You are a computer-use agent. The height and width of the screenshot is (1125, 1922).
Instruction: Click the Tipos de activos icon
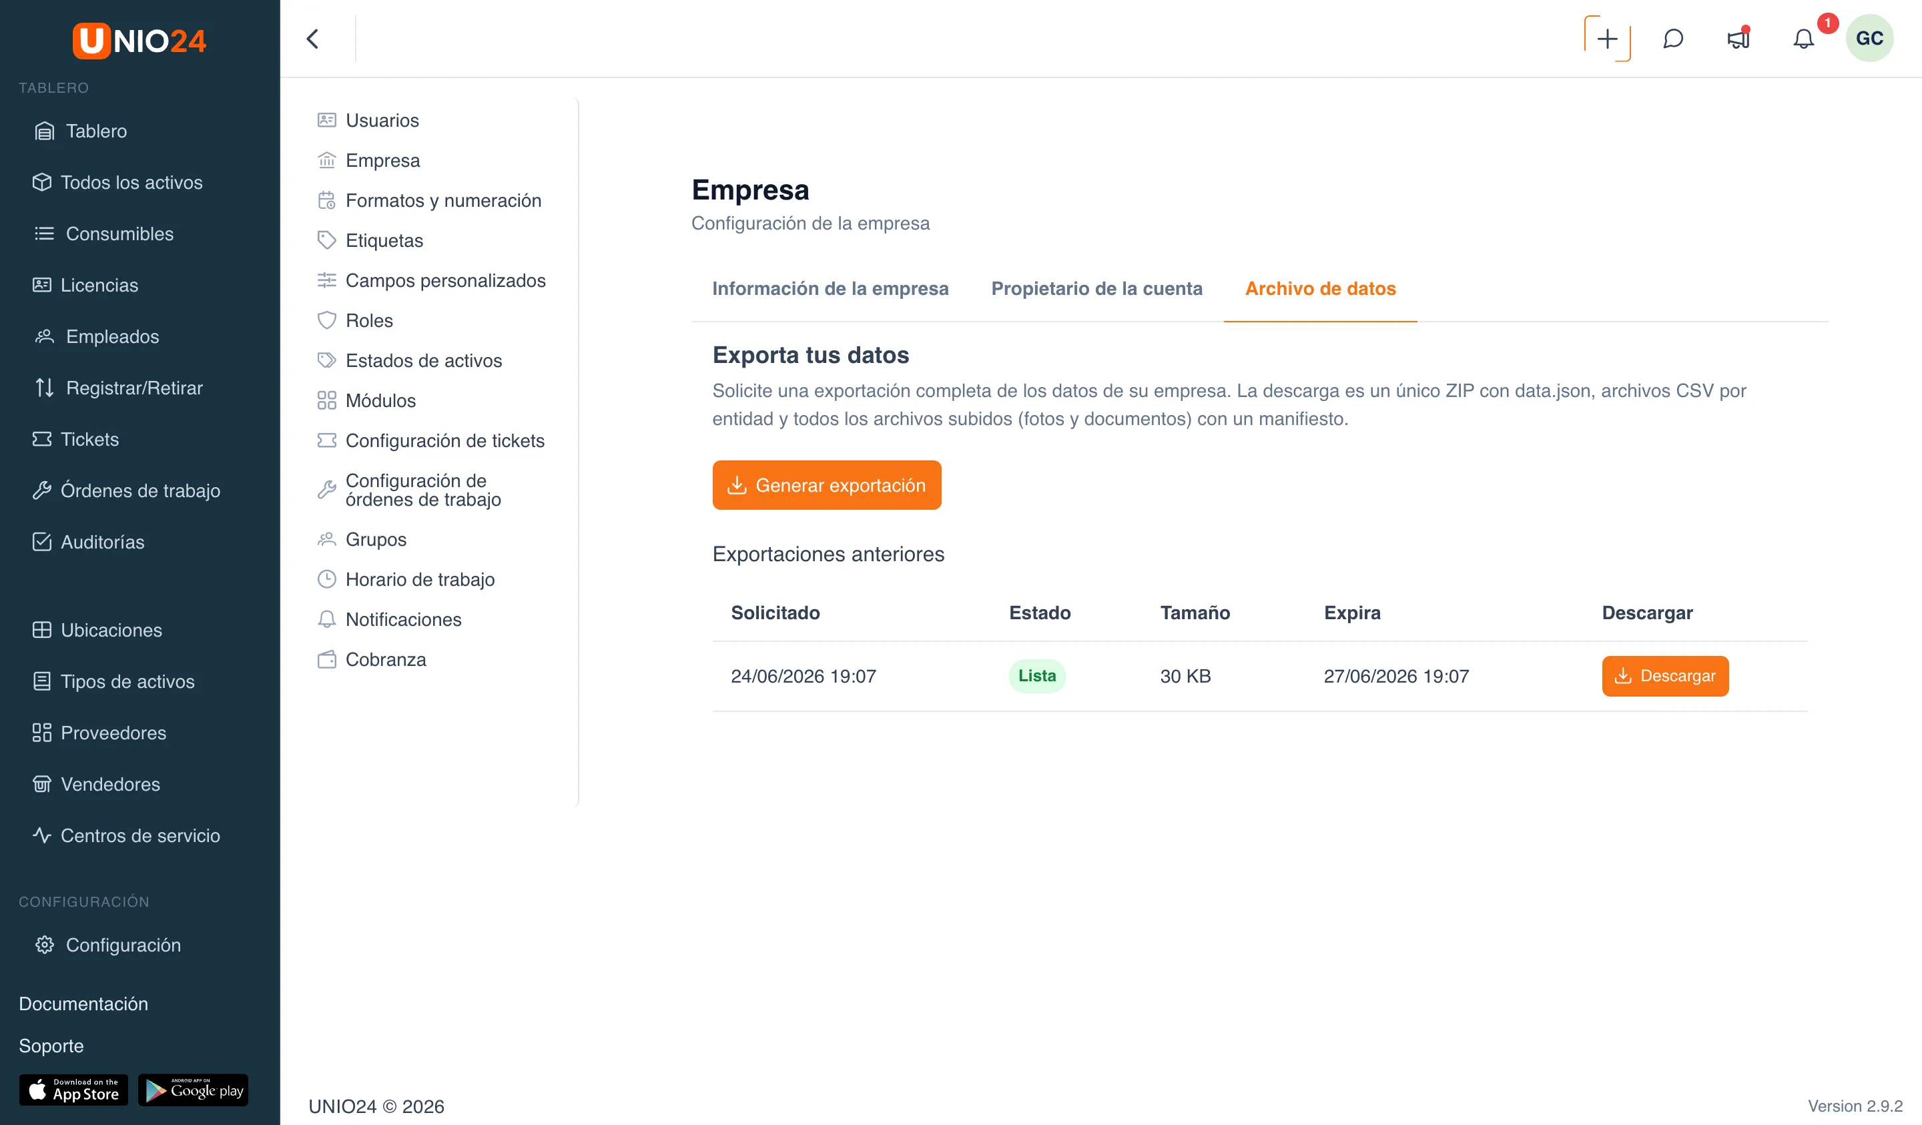pos(42,681)
